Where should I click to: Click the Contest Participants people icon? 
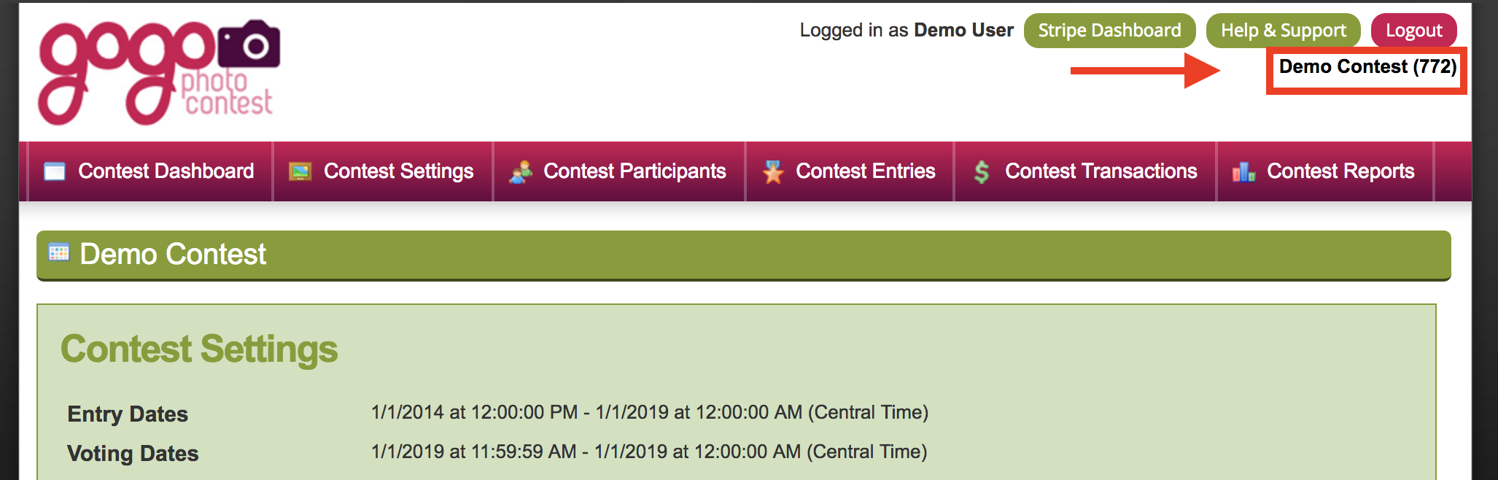click(521, 171)
